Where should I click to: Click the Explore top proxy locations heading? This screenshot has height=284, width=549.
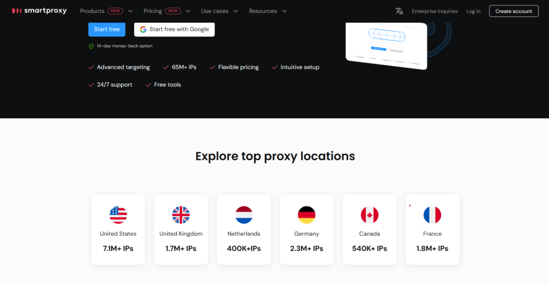275,156
